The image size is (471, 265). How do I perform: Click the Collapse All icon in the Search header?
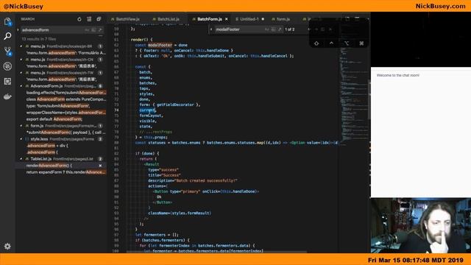[99, 19]
